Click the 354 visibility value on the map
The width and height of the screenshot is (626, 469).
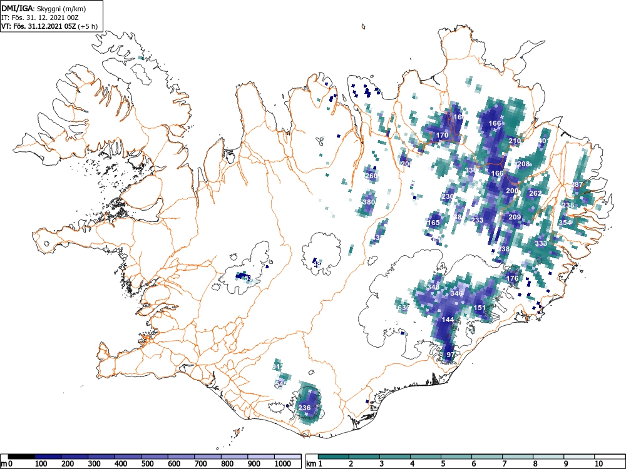coord(565,223)
